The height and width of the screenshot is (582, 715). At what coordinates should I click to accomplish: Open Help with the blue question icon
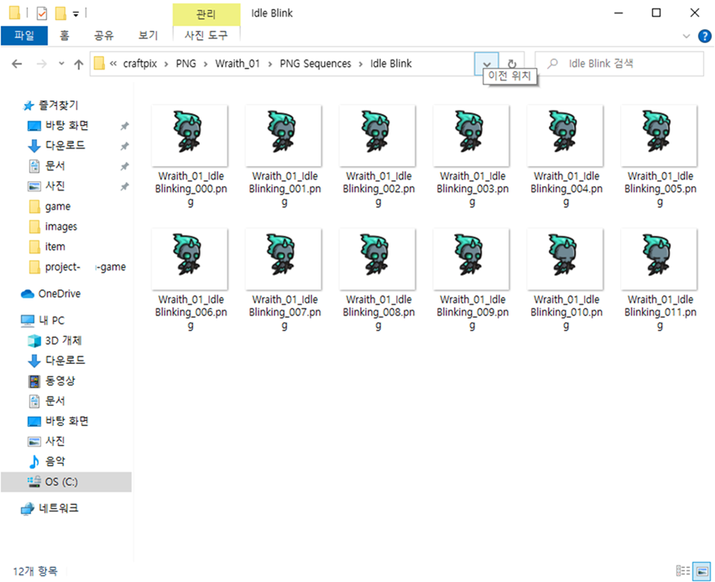coord(704,36)
